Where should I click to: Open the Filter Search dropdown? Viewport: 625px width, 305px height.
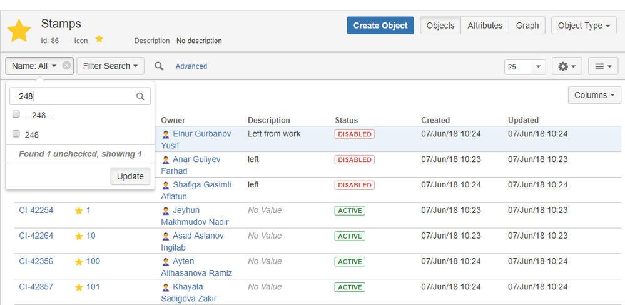pos(110,66)
